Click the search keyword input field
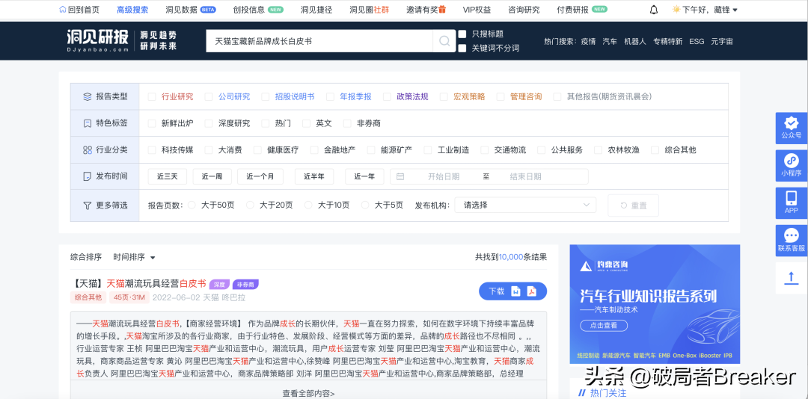This screenshot has width=808, height=399. [x=319, y=41]
